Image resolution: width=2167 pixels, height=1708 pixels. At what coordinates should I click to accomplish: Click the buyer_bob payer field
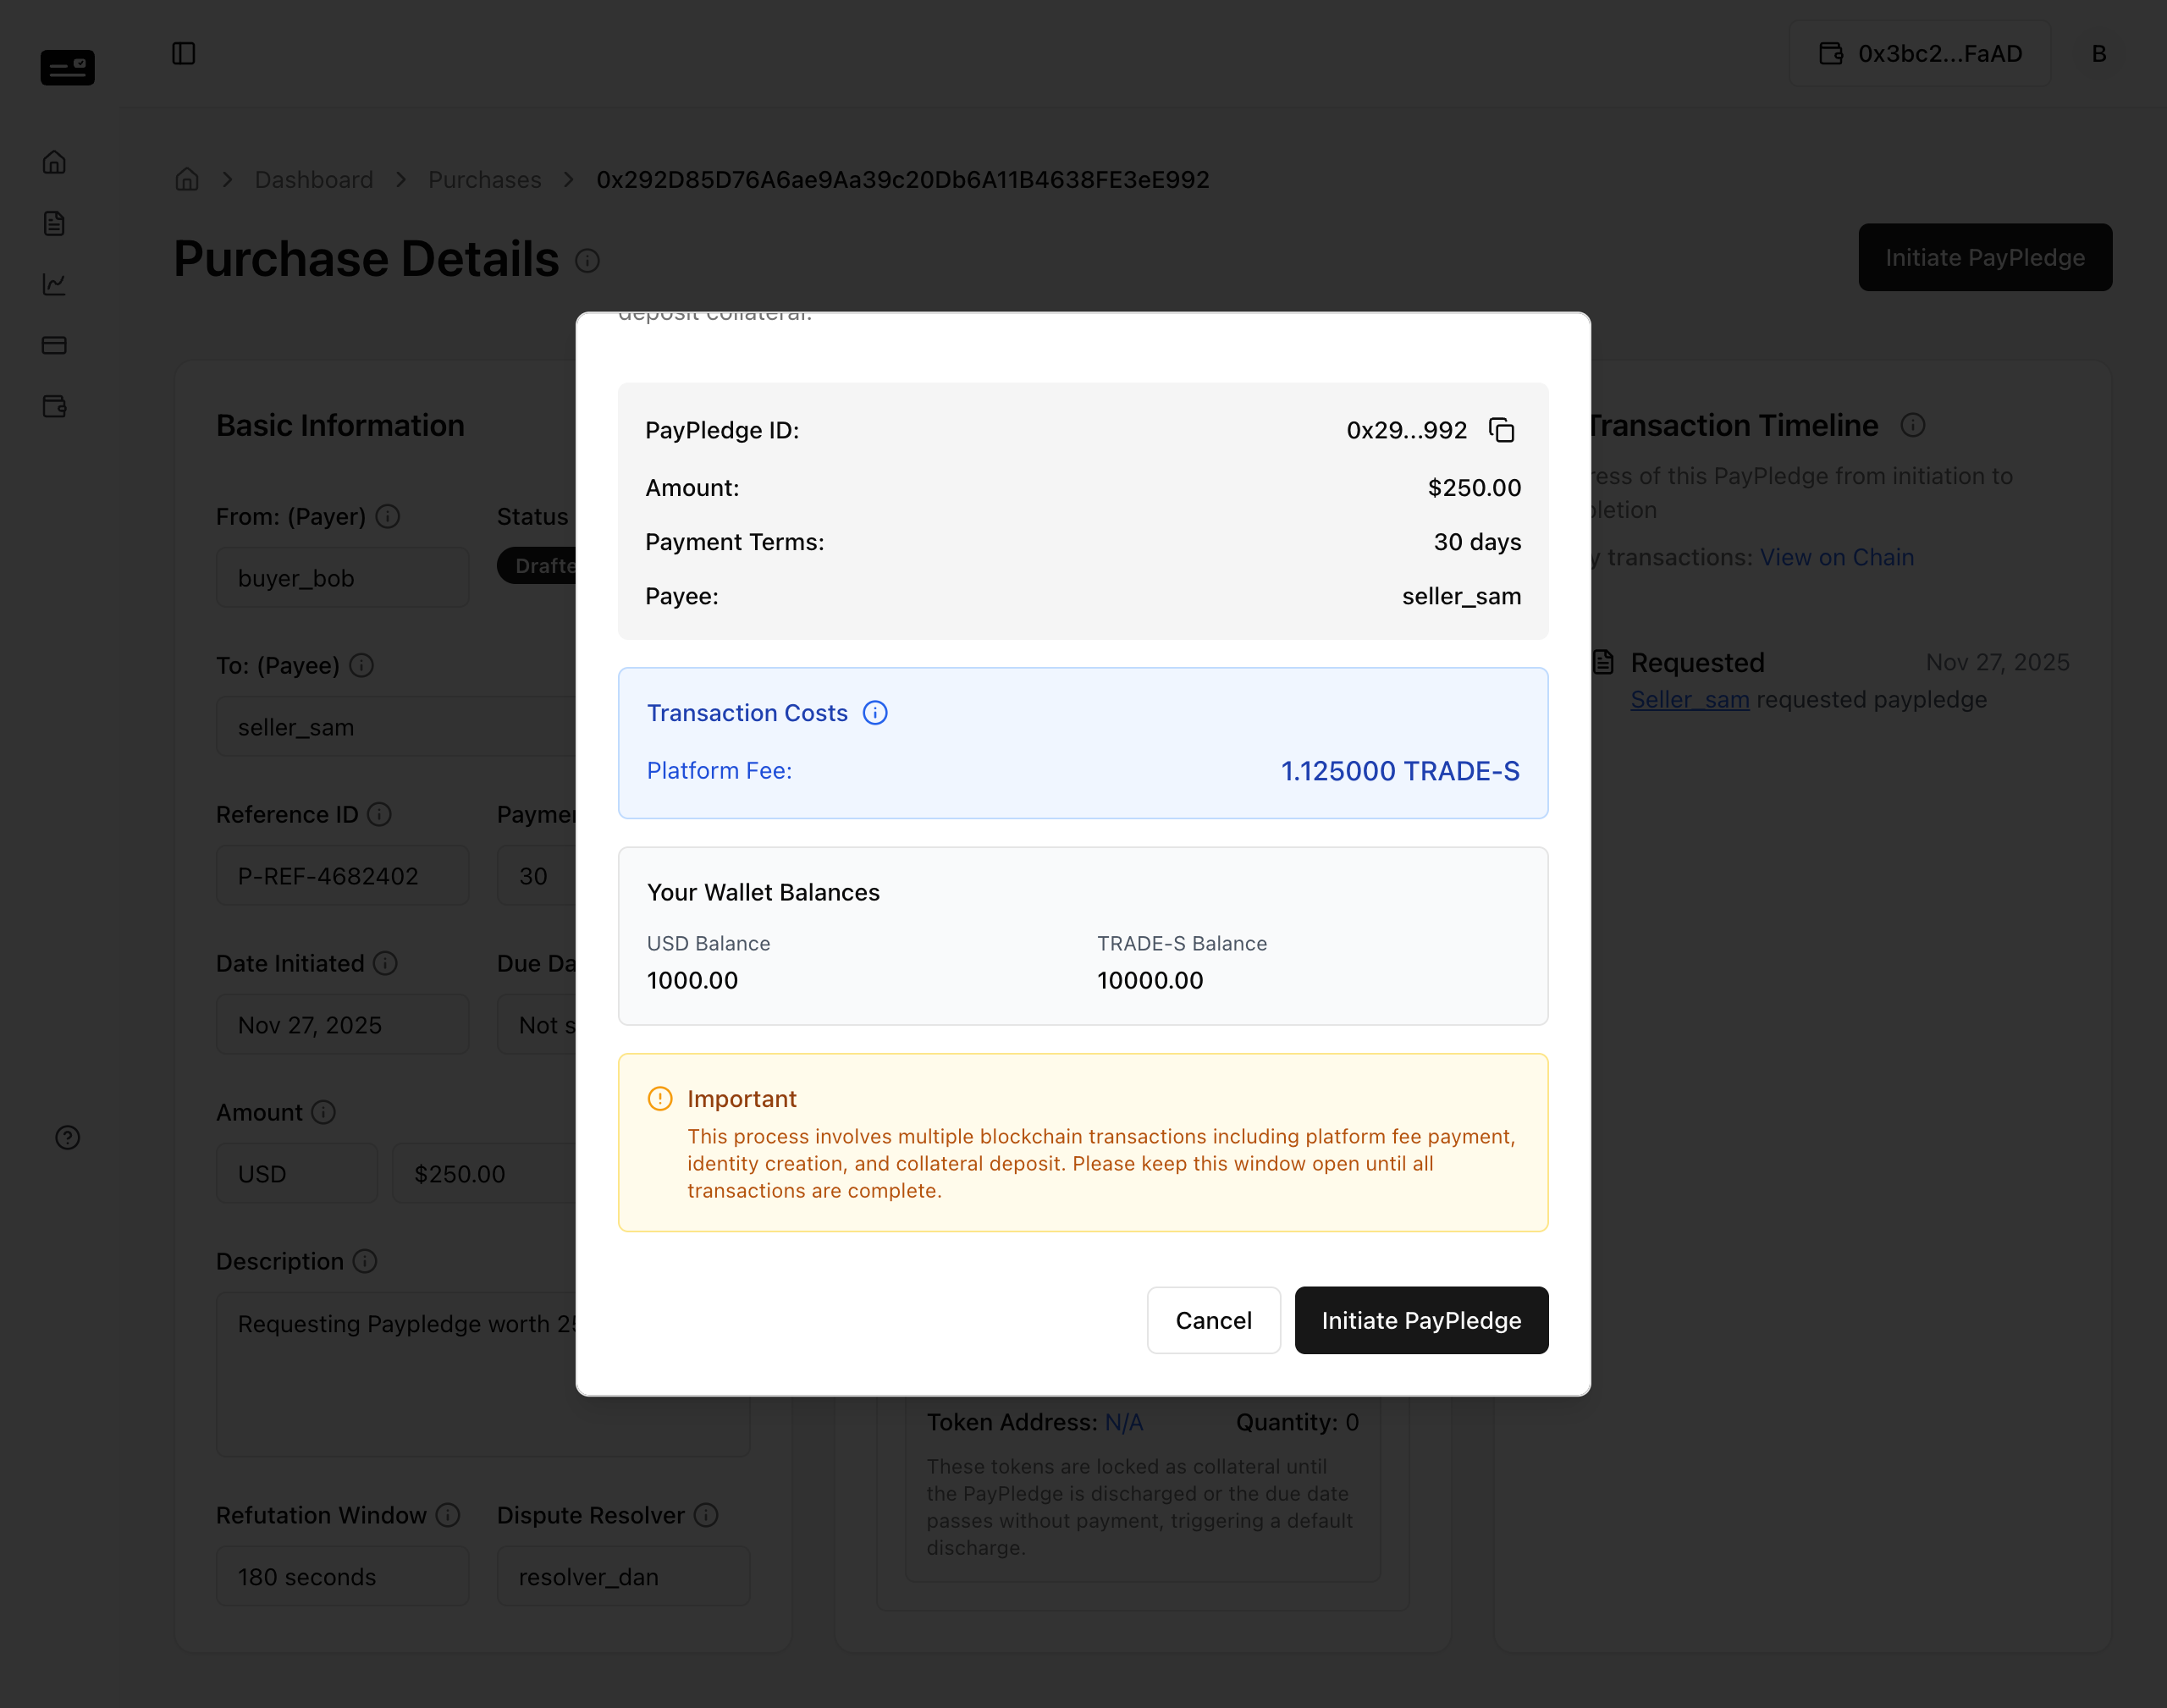(343, 578)
